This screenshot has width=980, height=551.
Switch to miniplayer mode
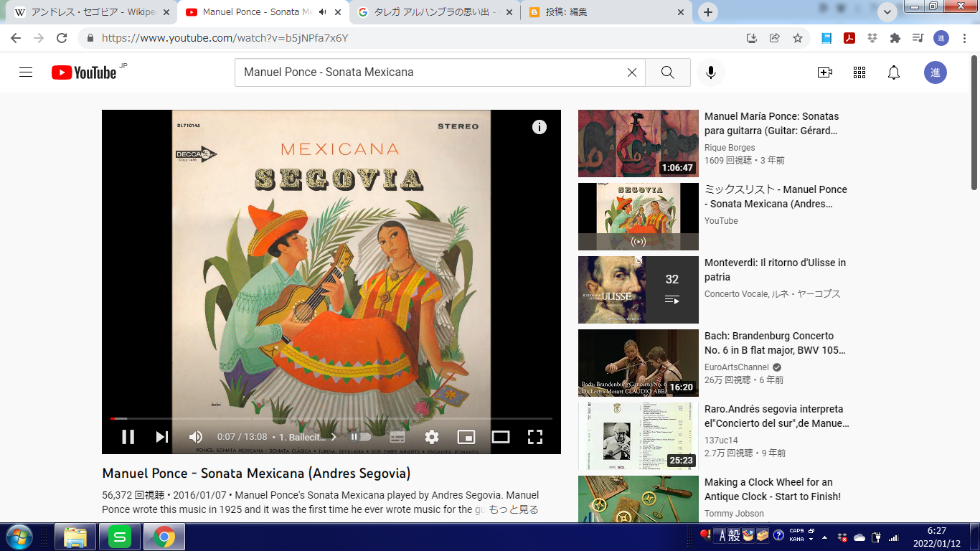click(x=466, y=436)
